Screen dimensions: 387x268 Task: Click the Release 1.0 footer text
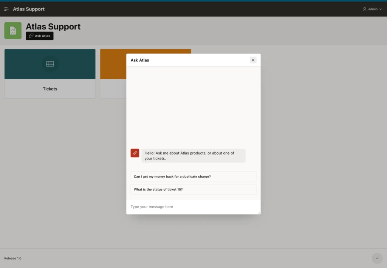tap(13, 258)
